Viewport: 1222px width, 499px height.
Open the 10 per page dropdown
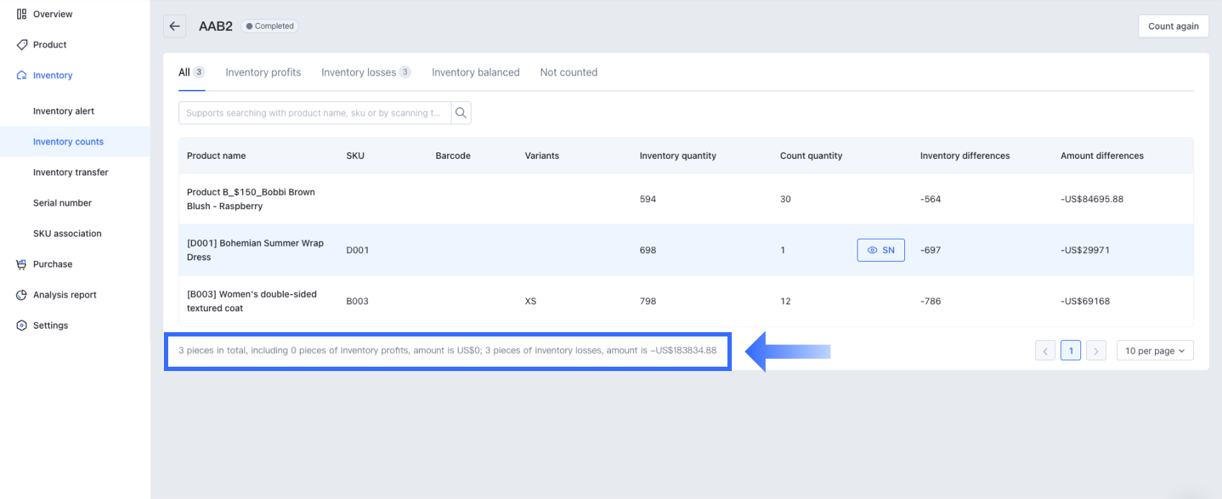coord(1154,351)
